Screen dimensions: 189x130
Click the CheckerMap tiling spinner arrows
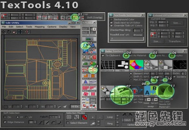[142, 30]
